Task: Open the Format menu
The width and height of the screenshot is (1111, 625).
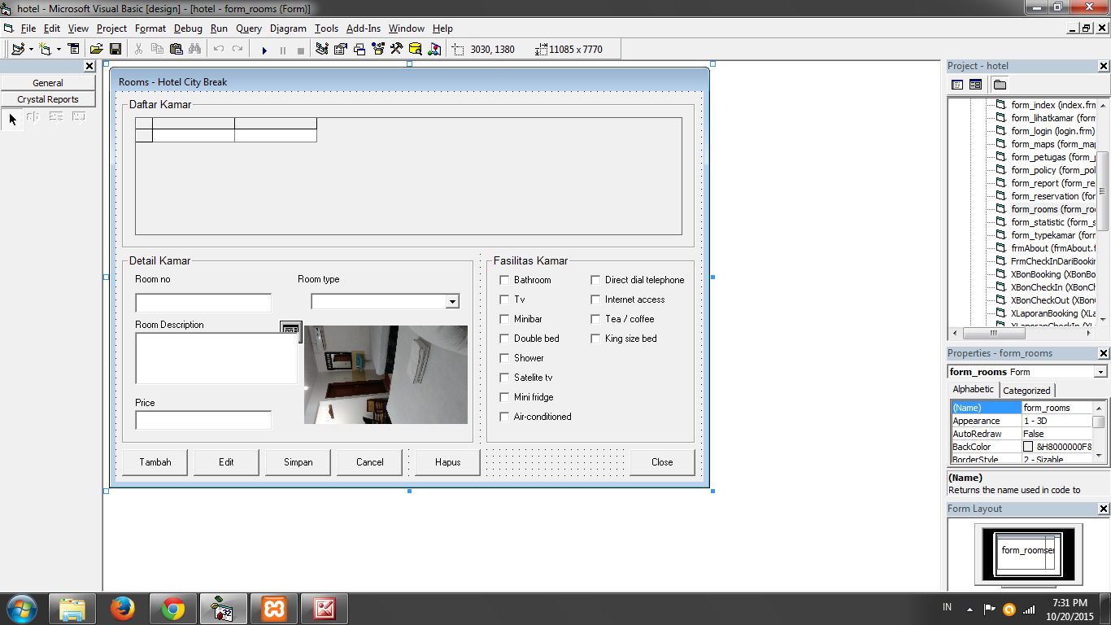Action: click(150, 28)
